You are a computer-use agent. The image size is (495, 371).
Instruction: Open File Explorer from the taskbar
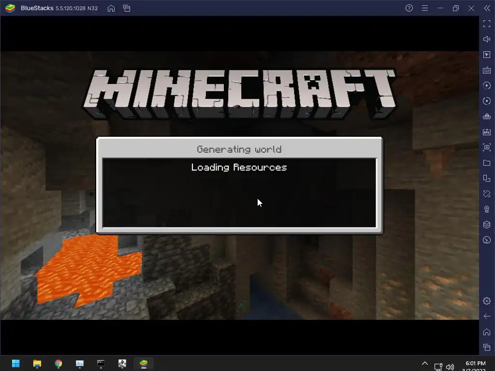click(x=37, y=363)
